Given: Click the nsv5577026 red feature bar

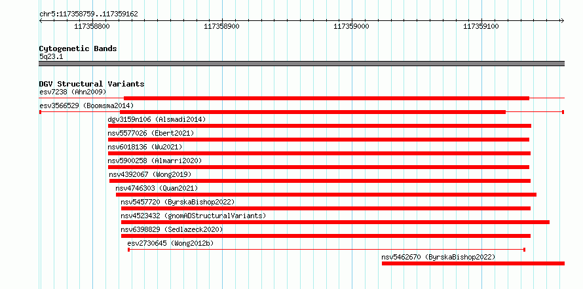Looking at the screenshot, I should [318, 140].
